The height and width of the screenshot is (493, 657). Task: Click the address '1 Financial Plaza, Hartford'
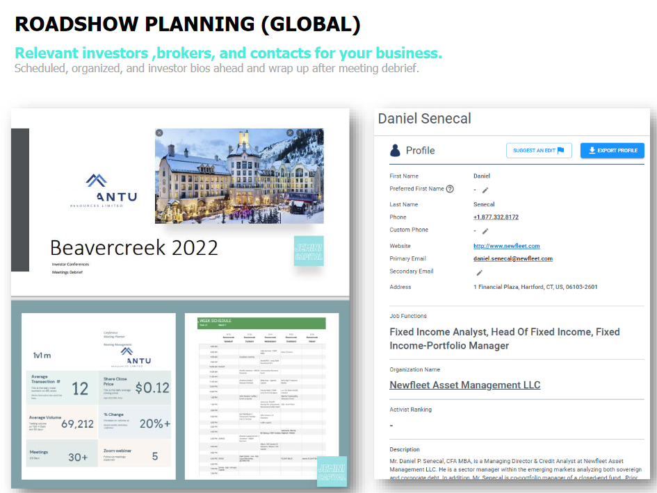pos(535,287)
